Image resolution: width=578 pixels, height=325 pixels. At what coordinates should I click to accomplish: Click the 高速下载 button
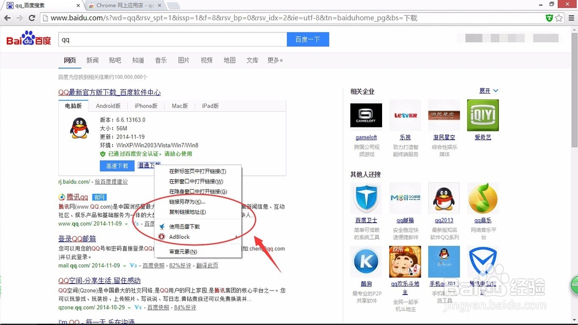click(x=117, y=166)
